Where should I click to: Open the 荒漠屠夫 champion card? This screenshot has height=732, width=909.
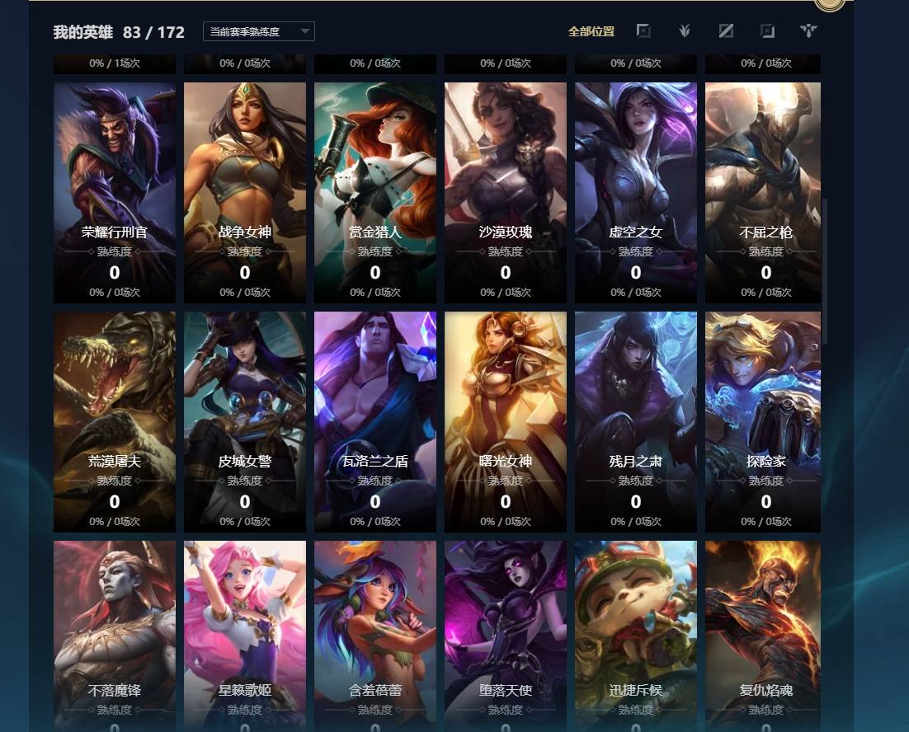[114, 421]
